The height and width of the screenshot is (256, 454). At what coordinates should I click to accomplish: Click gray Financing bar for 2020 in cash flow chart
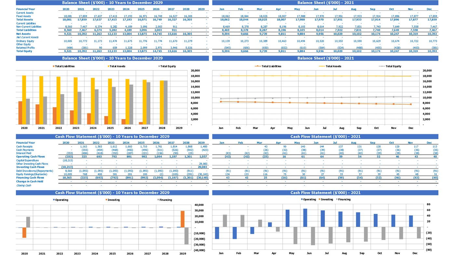28,222
